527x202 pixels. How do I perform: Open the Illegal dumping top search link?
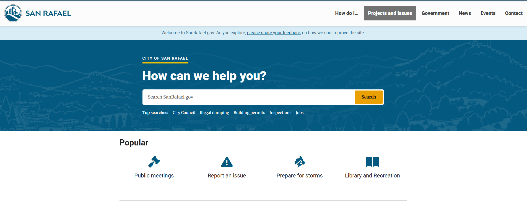[x=214, y=113]
